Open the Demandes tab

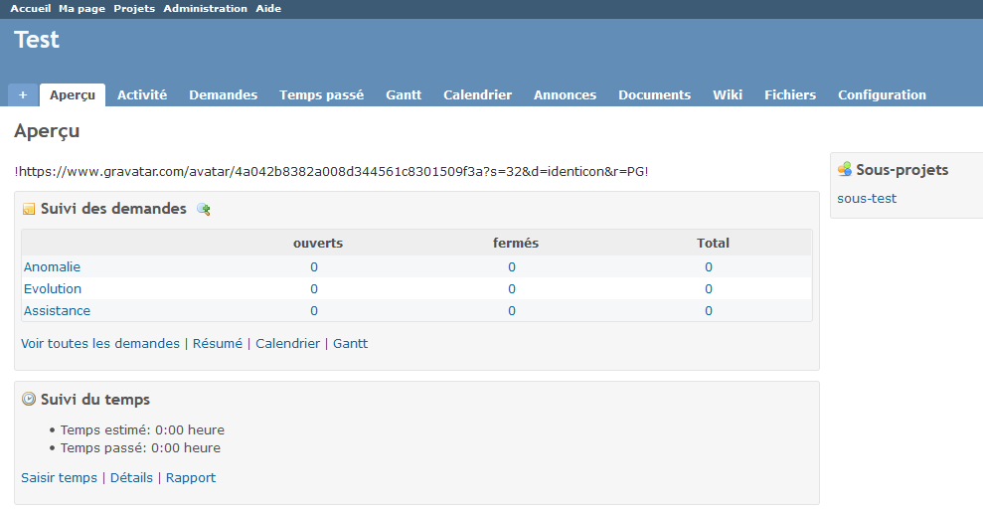223,95
